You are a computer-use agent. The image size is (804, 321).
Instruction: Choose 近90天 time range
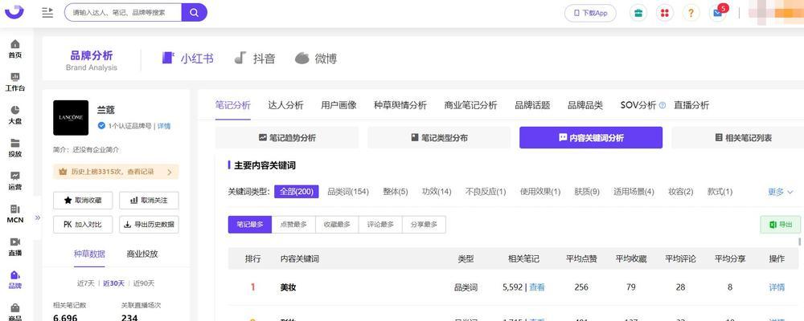coord(144,283)
